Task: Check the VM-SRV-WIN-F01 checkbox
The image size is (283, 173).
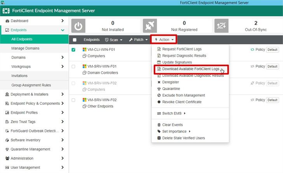Action: [x=73, y=67]
